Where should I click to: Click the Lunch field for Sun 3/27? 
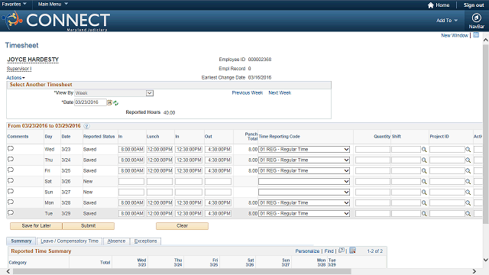tap(160, 192)
